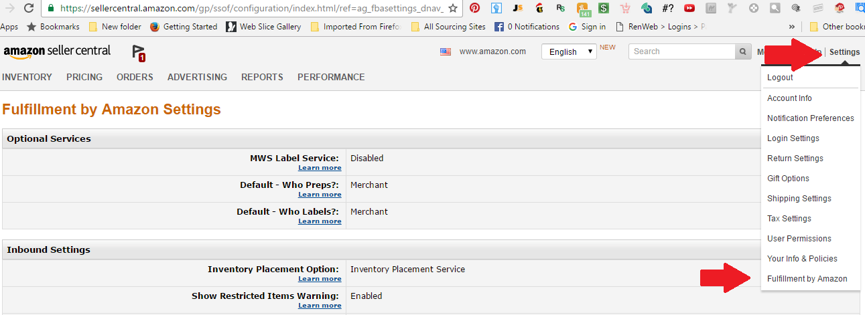Bookmark this page with the star icon
The image size is (865, 315).
[x=454, y=8]
